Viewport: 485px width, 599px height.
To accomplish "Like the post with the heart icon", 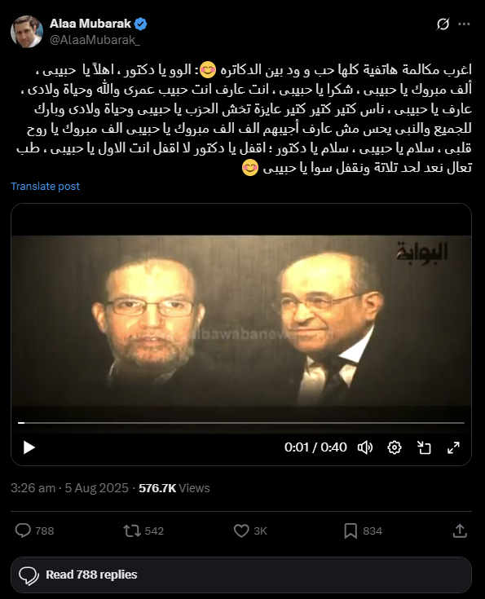I will click(x=241, y=531).
